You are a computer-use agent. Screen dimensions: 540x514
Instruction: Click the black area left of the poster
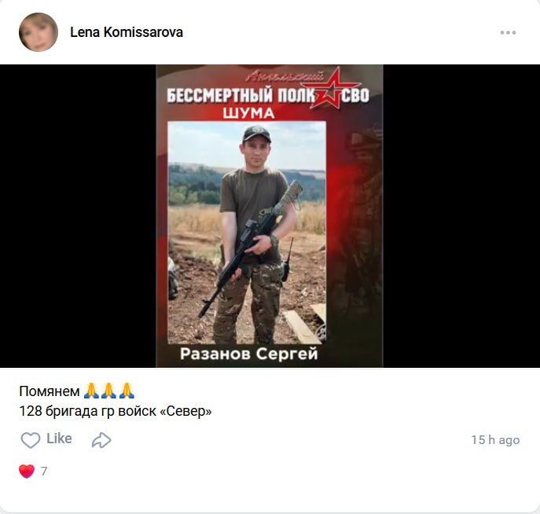click(x=78, y=216)
